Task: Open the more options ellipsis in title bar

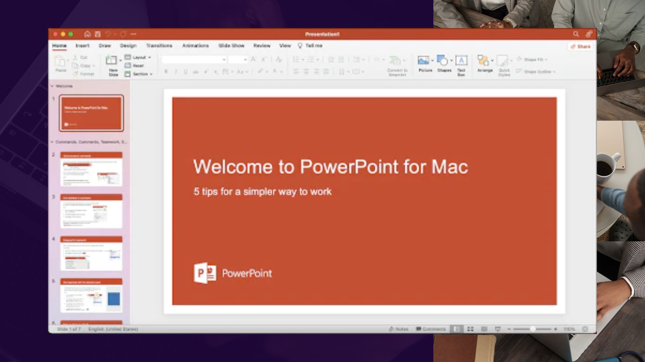Action: pos(133,34)
